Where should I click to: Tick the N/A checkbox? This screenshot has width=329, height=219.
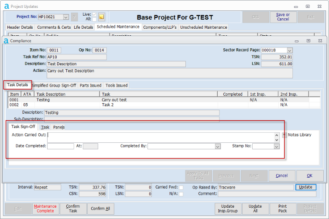(x=181, y=194)
